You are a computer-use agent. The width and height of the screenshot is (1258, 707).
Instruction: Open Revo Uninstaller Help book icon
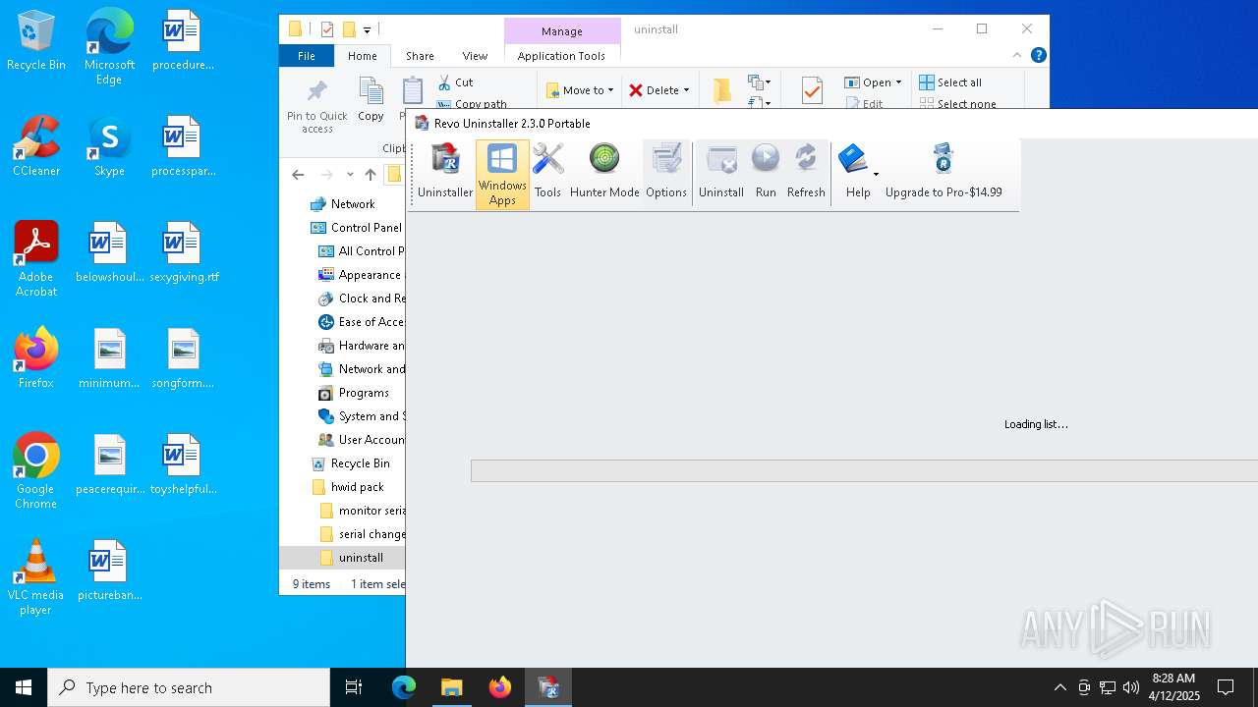tap(853, 159)
